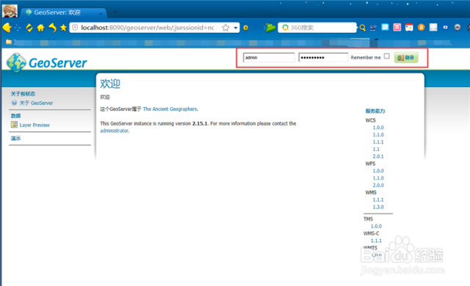Click the browser back arrow button
The height and width of the screenshot is (286, 470).
coord(7,28)
